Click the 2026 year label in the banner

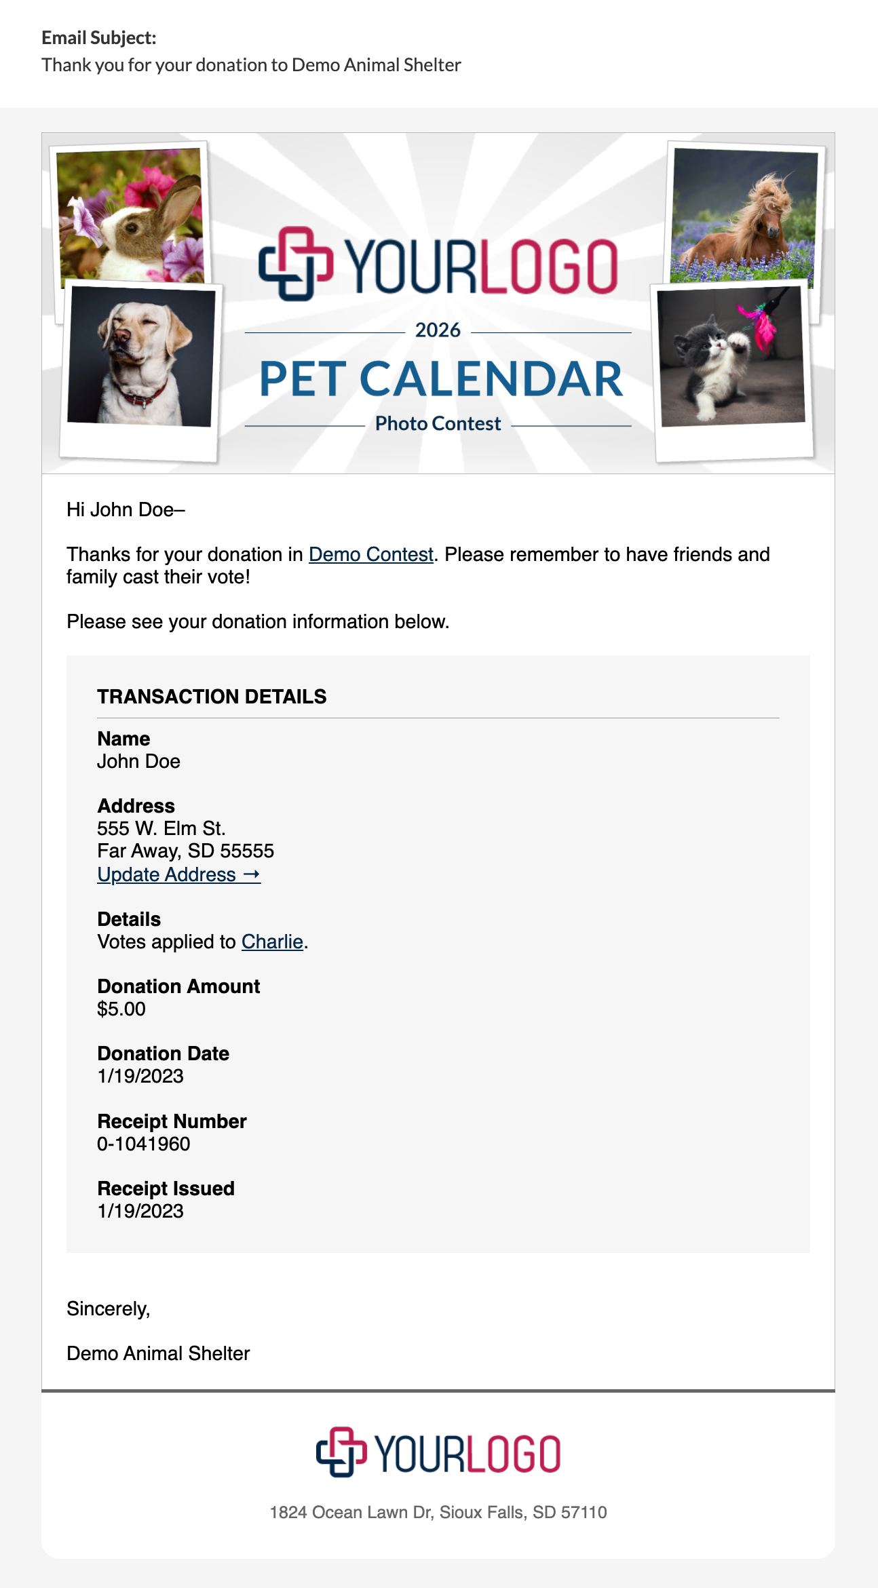[x=438, y=330]
